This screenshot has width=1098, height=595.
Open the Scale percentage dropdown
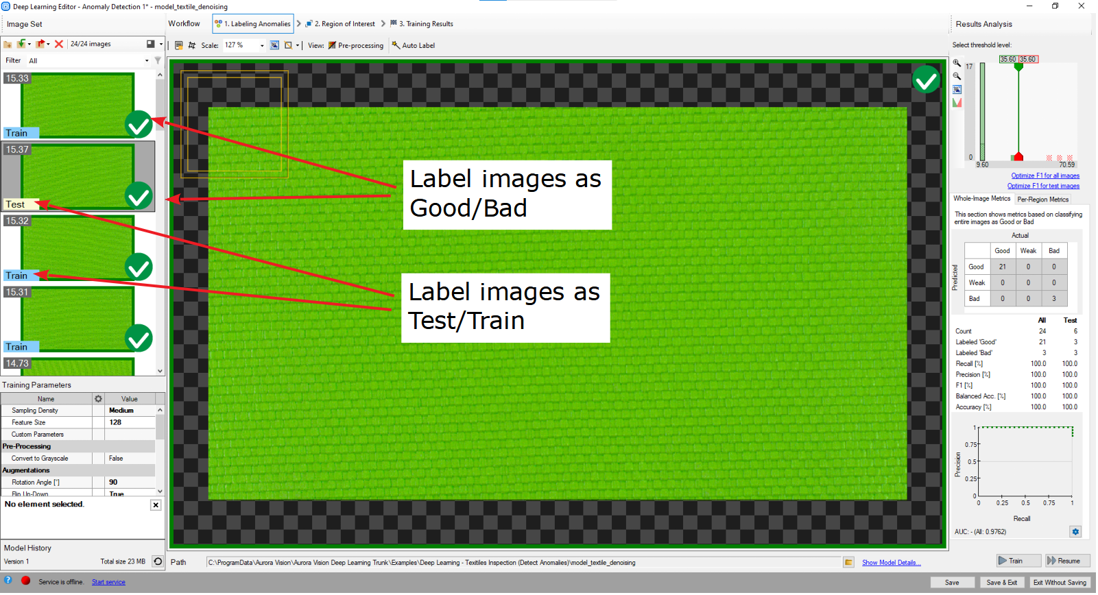point(262,45)
